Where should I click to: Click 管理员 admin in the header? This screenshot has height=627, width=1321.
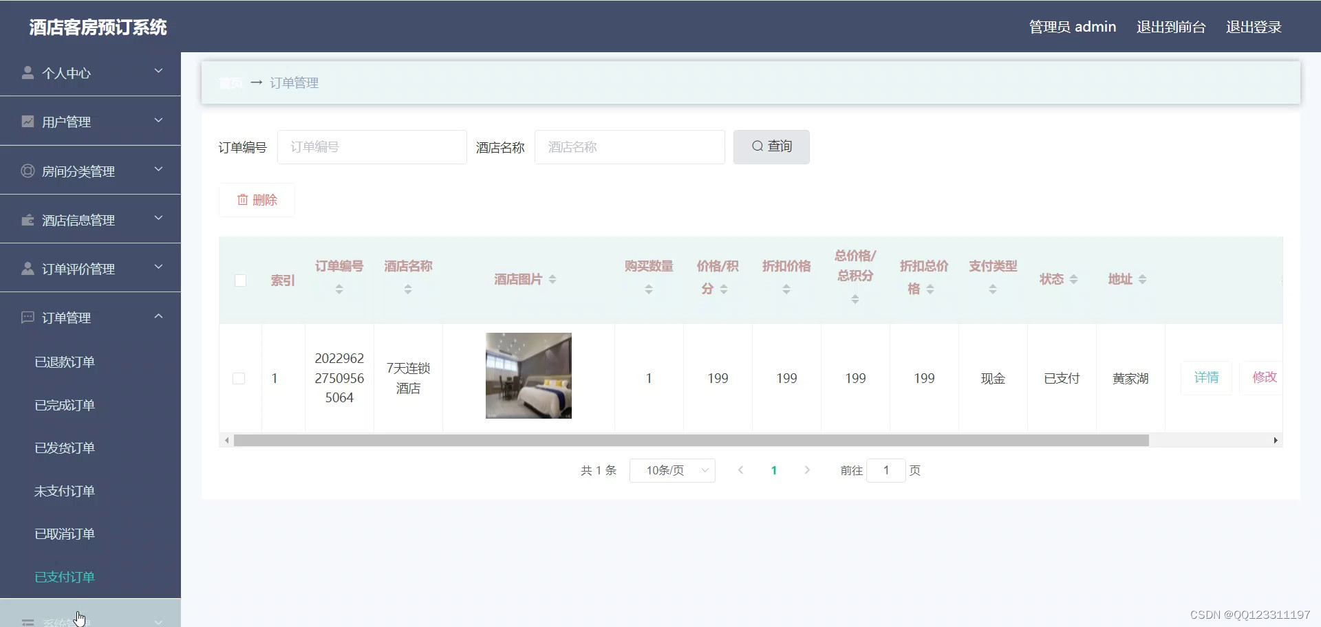(1073, 27)
